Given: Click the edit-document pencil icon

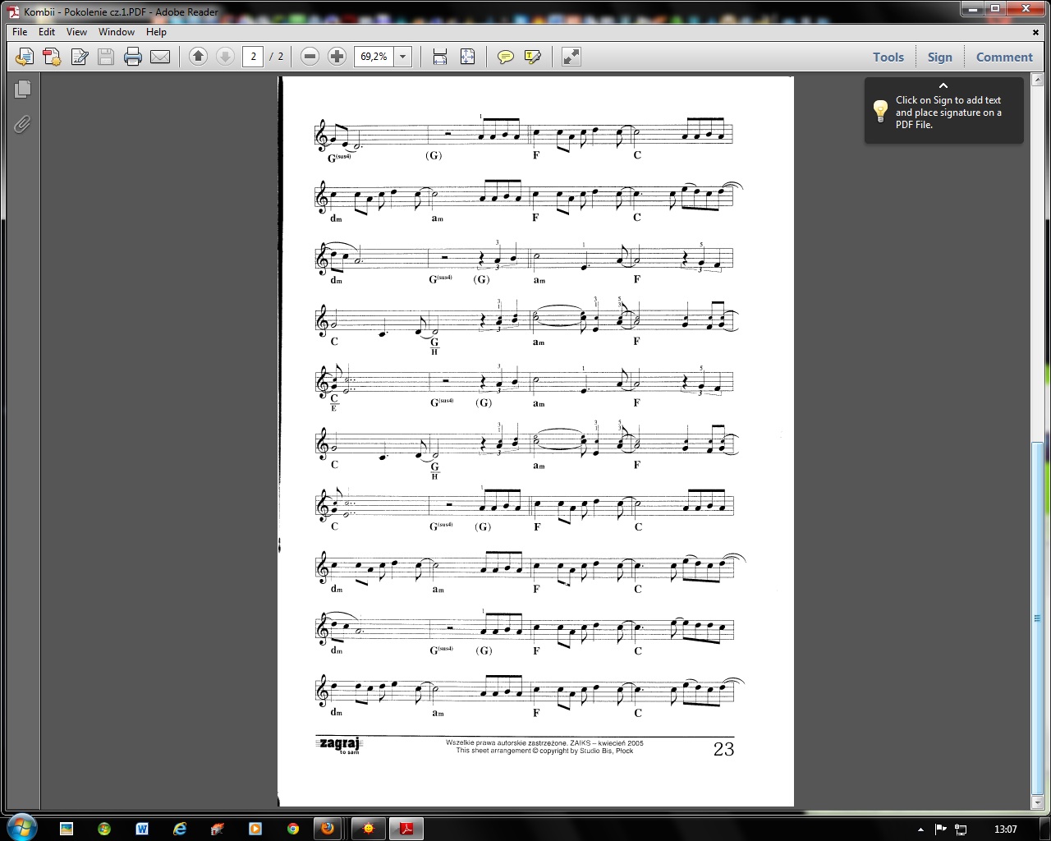Looking at the screenshot, I should [x=80, y=57].
